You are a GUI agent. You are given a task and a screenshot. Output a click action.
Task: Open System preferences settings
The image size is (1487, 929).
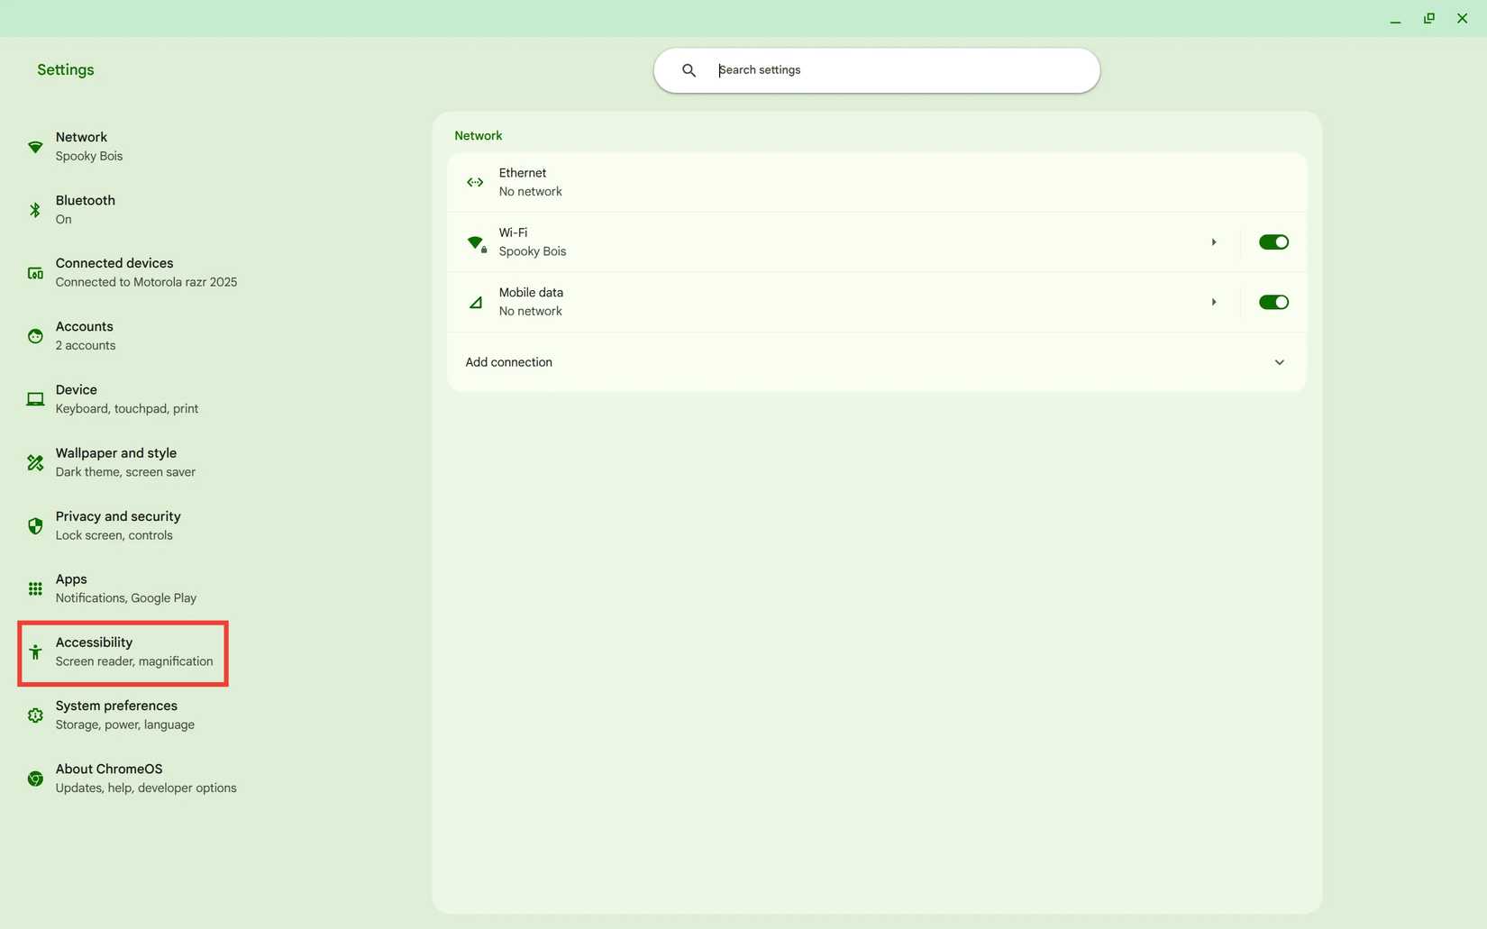(x=115, y=714)
